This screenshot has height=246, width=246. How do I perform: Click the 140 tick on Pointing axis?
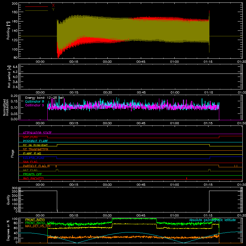[15, 30]
